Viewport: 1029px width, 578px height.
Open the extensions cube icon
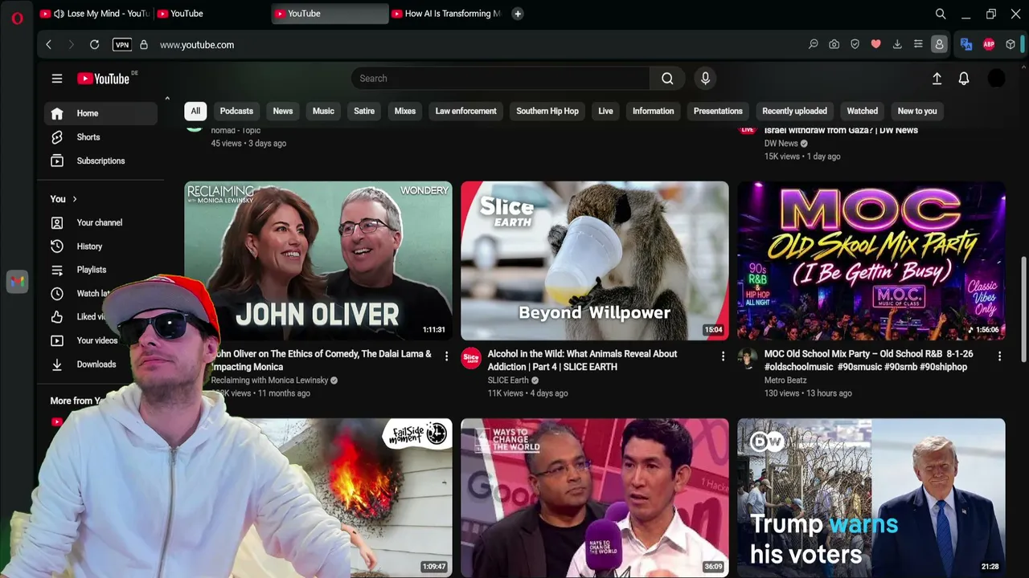coord(1011,45)
